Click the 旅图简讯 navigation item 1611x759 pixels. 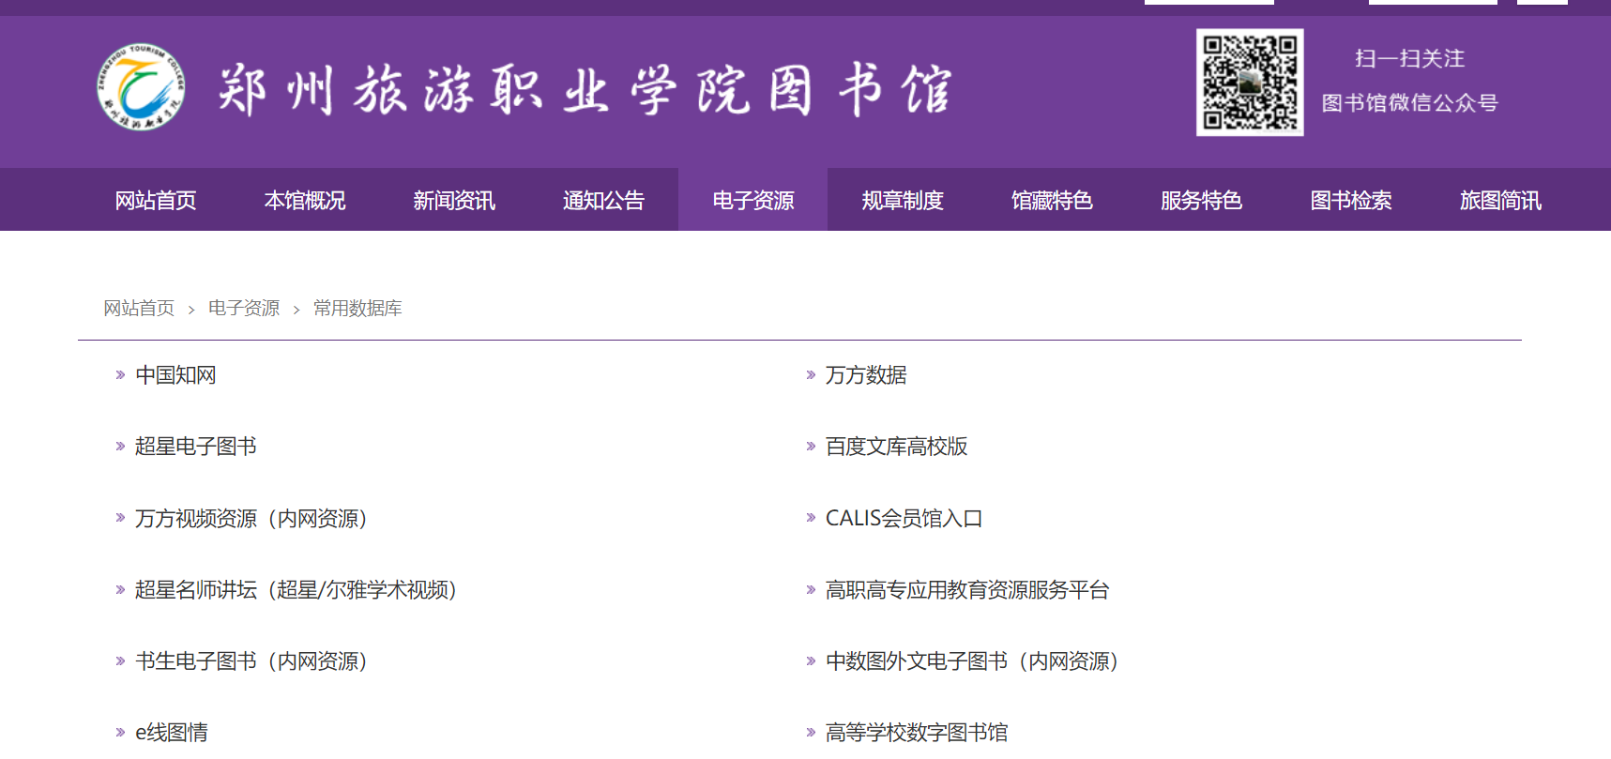click(1500, 200)
